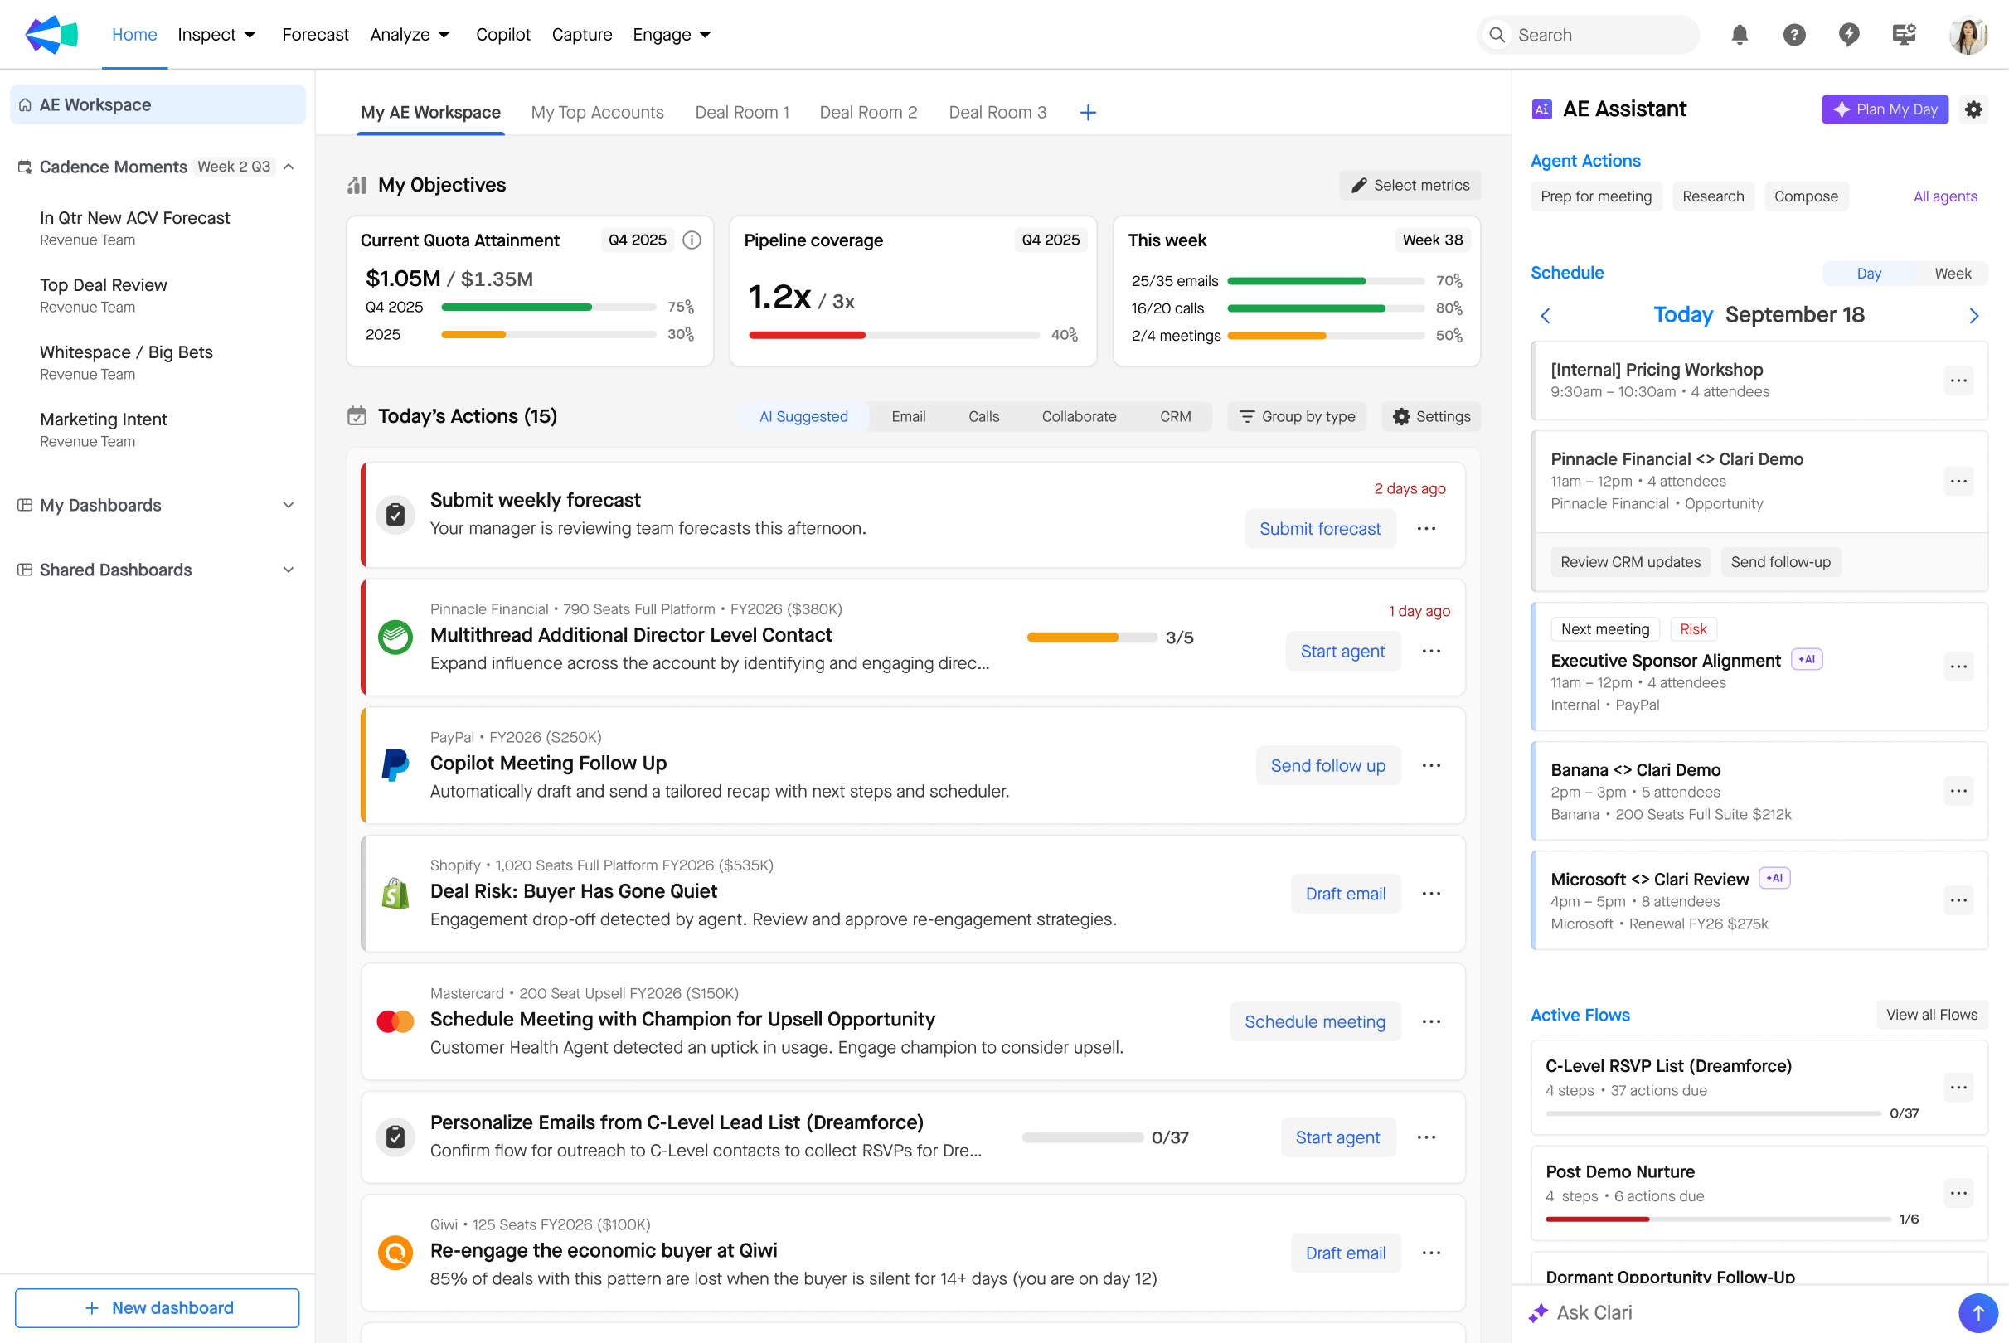
Task: Open the help question mark icon
Action: [1794, 34]
